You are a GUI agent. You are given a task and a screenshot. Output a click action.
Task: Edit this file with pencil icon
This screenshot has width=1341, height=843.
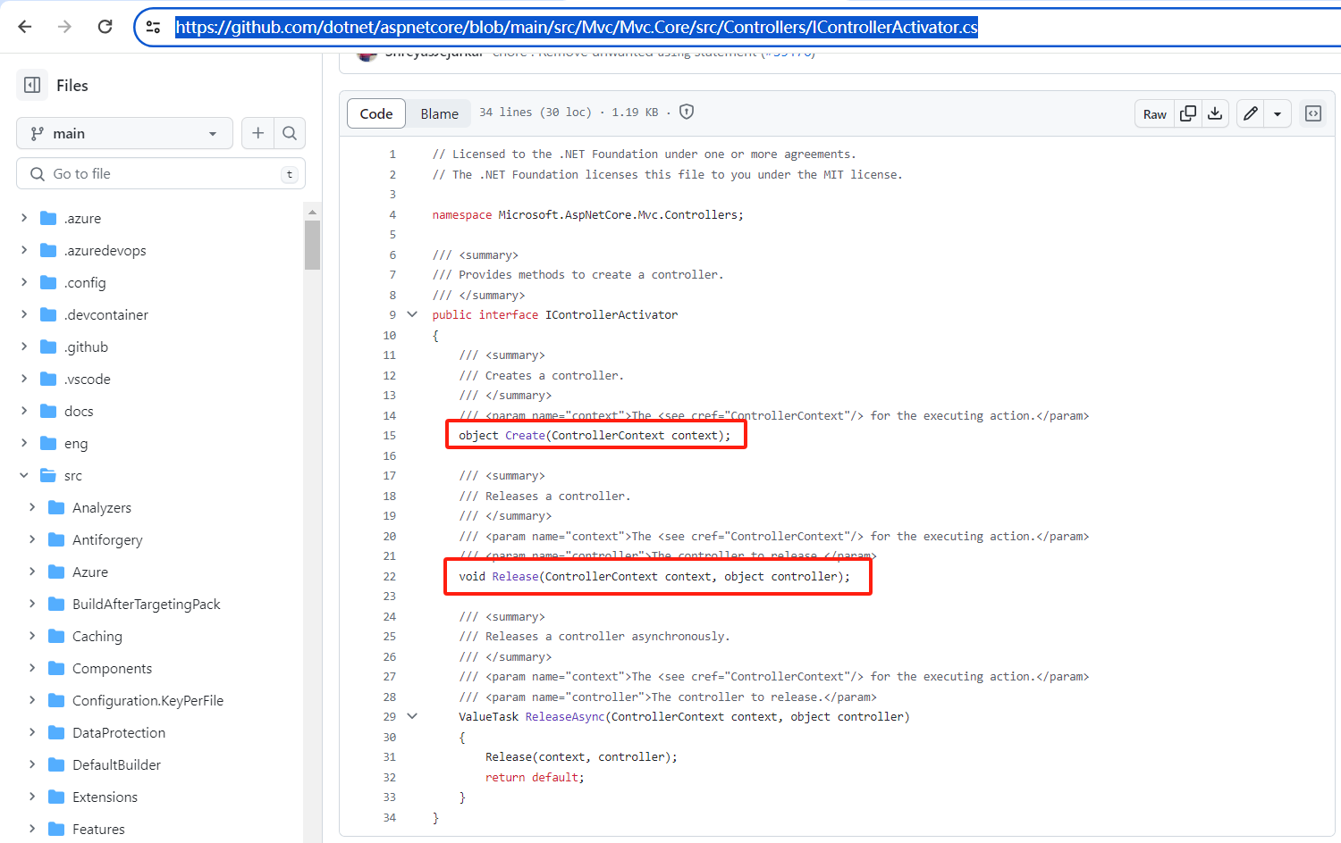point(1251,113)
